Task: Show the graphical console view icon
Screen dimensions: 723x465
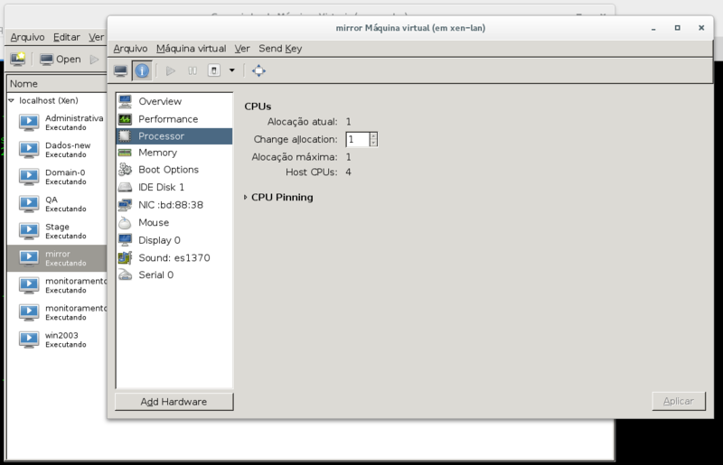Action: [x=121, y=70]
